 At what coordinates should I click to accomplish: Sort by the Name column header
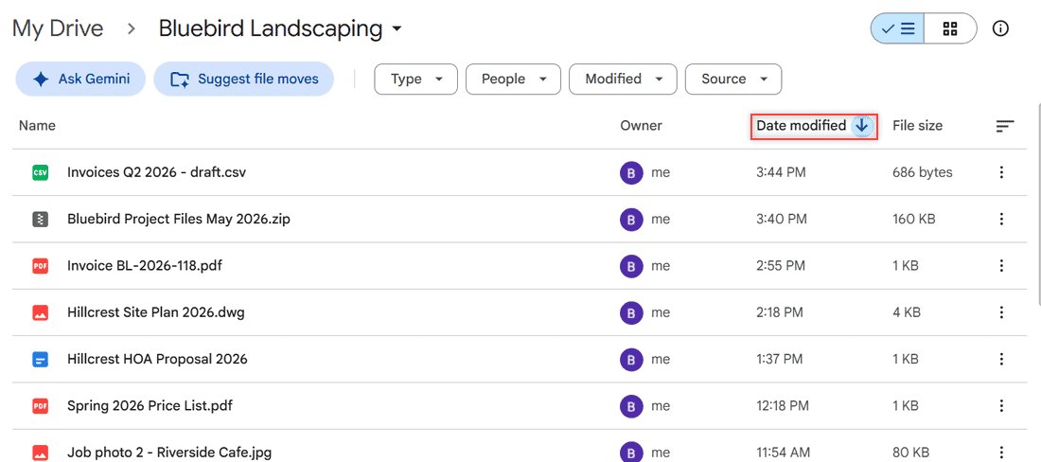(37, 126)
